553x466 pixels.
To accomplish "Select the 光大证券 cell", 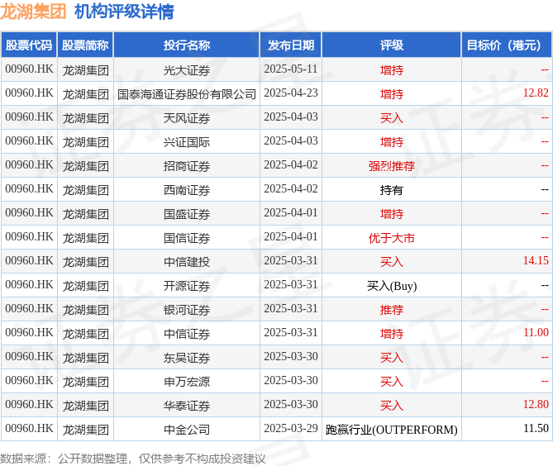I will 187,70.
